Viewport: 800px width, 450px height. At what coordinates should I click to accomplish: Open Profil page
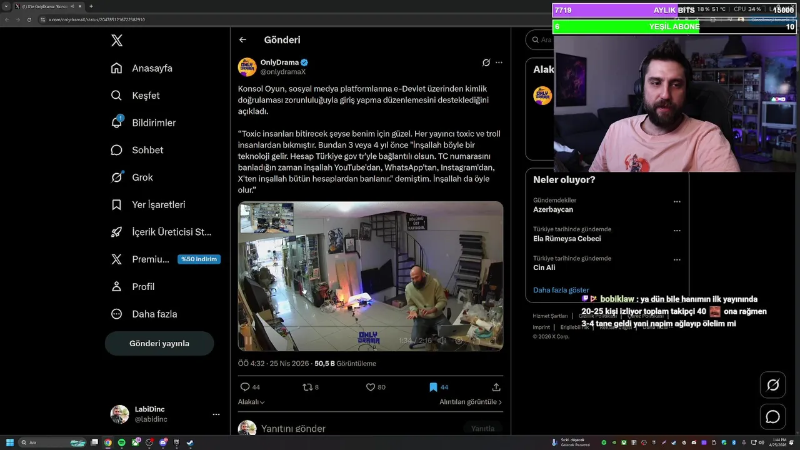[133, 287]
